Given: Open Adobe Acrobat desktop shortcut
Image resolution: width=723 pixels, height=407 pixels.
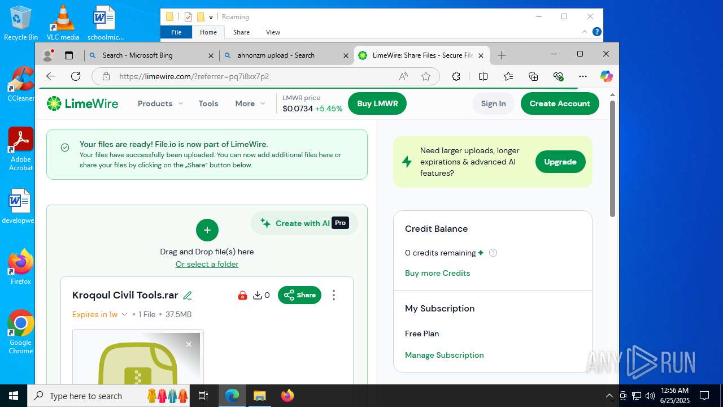Looking at the screenshot, I should (21, 149).
